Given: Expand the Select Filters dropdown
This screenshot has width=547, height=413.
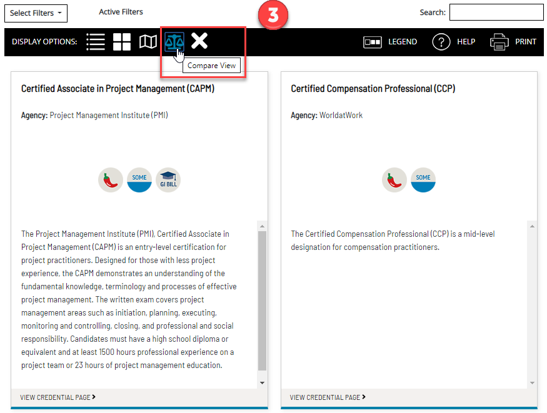Looking at the screenshot, I should point(36,13).
